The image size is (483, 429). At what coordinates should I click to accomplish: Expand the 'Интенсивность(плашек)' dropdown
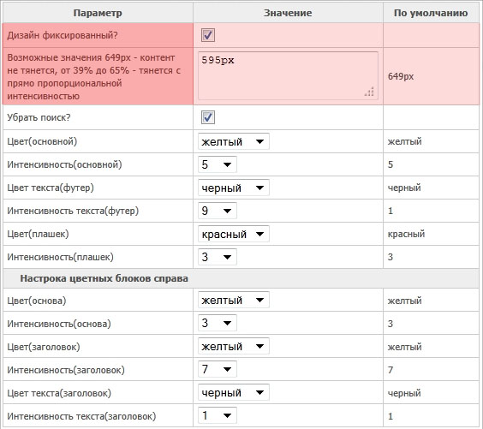(x=218, y=257)
